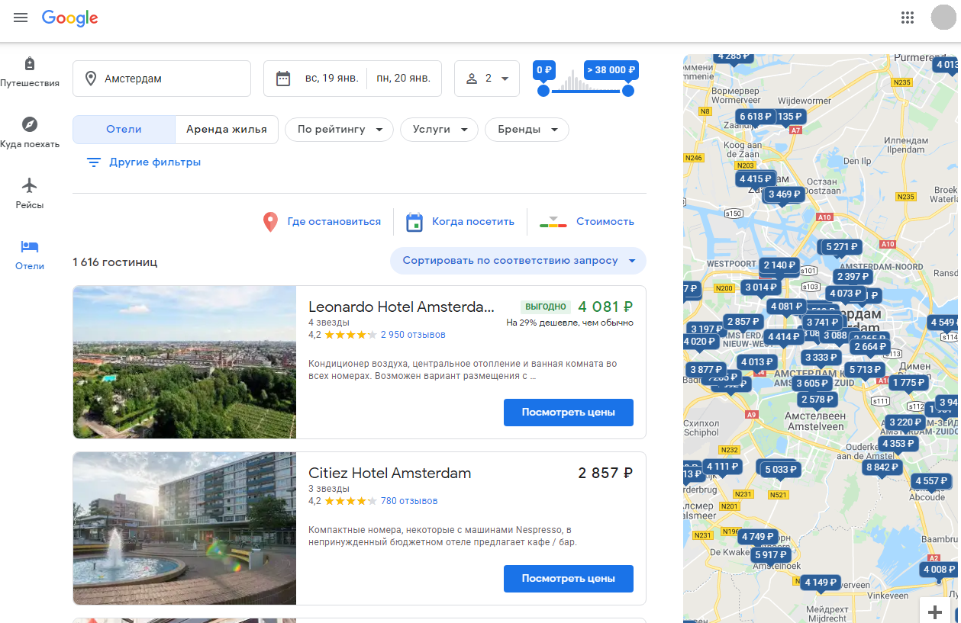The height and width of the screenshot is (623, 961).
Task: Go to Рейсы airplane icon
Action: [x=30, y=185]
